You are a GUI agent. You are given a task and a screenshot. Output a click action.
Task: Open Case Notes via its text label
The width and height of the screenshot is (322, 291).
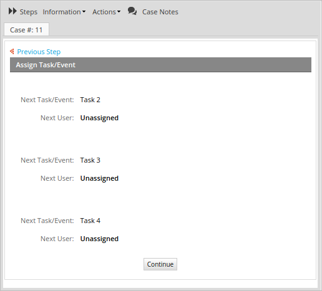pos(160,12)
